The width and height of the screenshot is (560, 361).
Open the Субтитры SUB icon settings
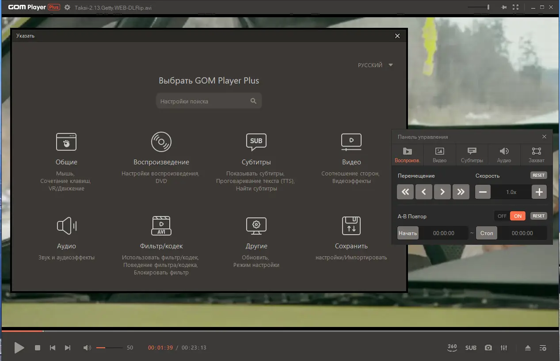pos(256,142)
